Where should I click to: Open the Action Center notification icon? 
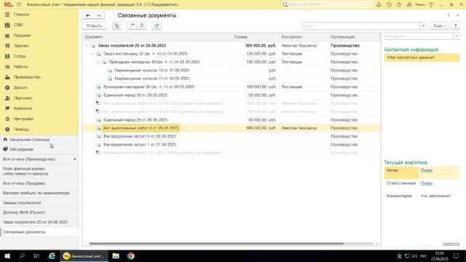456,255
